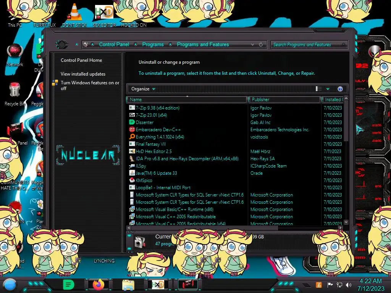Sort by Installed On column header
The image size is (391, 293).
pyautogui.click(x=333, y=100)
